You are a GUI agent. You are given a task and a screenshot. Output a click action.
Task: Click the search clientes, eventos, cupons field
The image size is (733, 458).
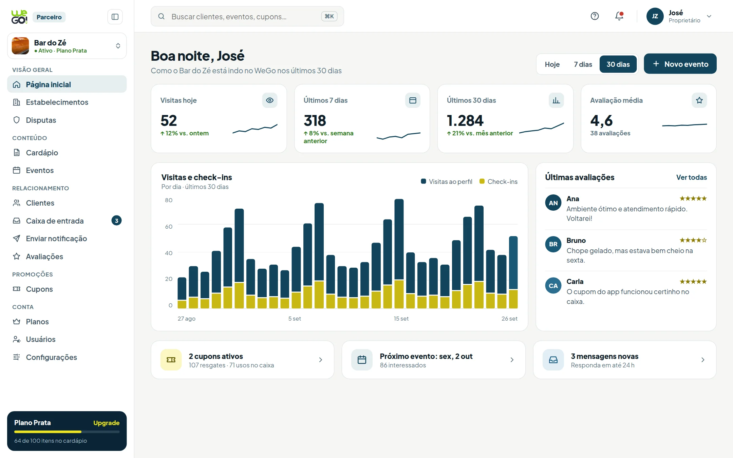247,16
